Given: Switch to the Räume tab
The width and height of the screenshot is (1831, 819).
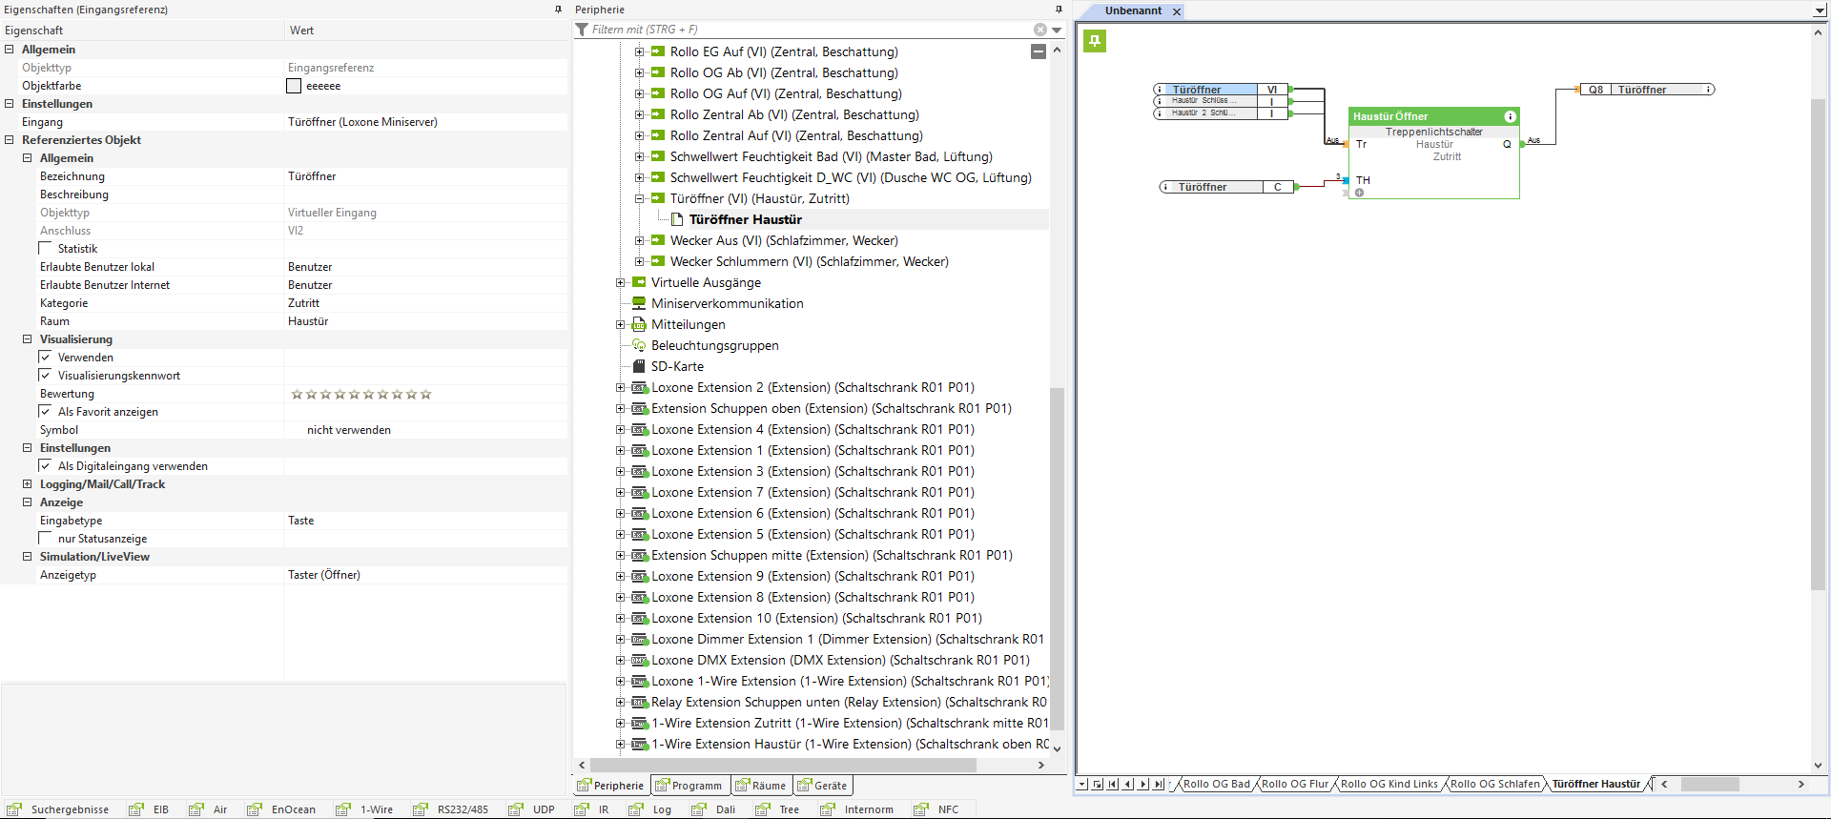Looking at the screenshot, I should [761, 786].
